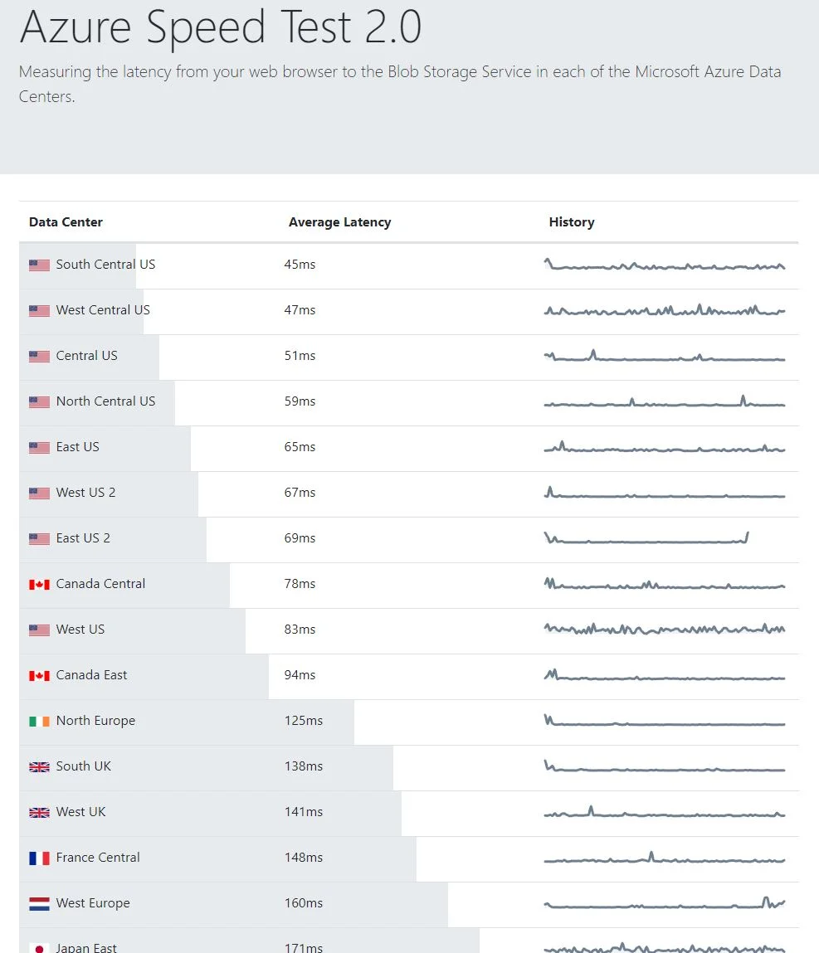This screenshot has height=953, width=819.
Task: Click the UK flag beside West UK
Action: (x=39, y=812)
